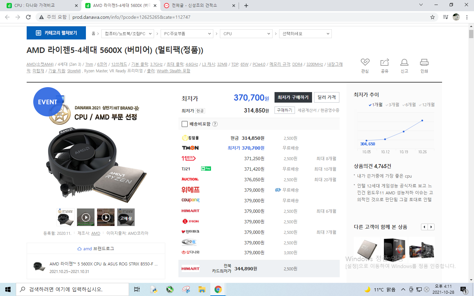Screen dimensions: 474x296
Task: Select 6개월 price trend period
Action: pyautogui.click(x=409, y=105)
